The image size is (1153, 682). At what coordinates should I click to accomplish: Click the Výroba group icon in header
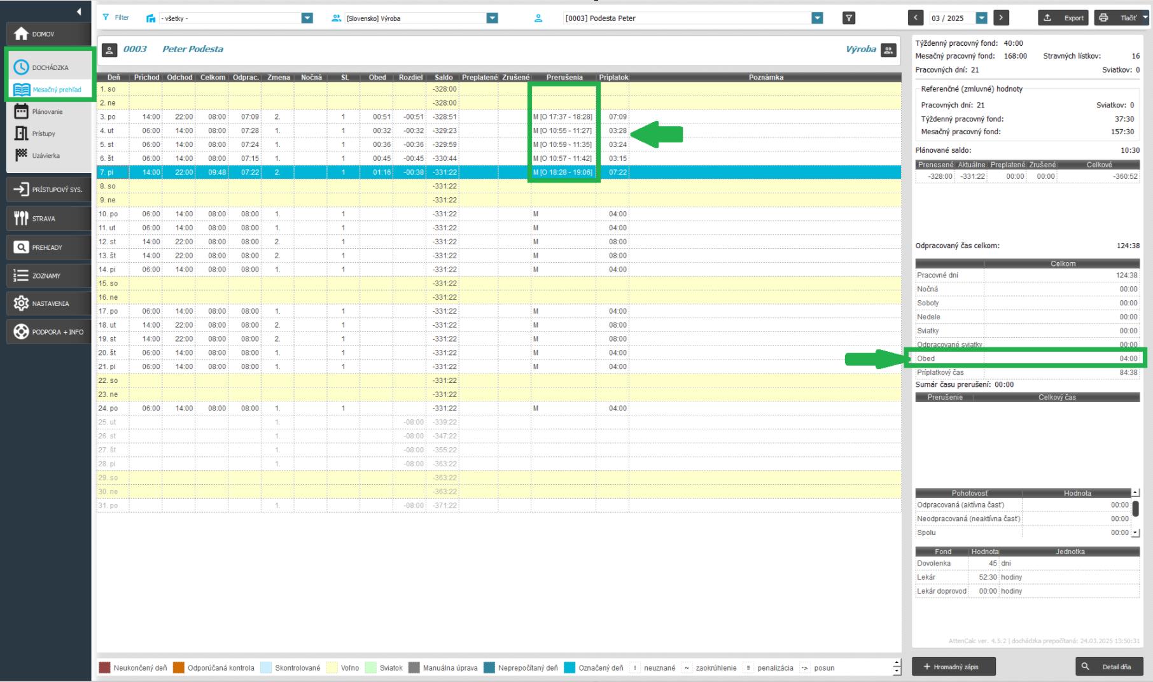click(888, 50)
